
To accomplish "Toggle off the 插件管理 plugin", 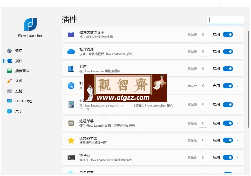I will pyautogui.click(x=228, y=52).
